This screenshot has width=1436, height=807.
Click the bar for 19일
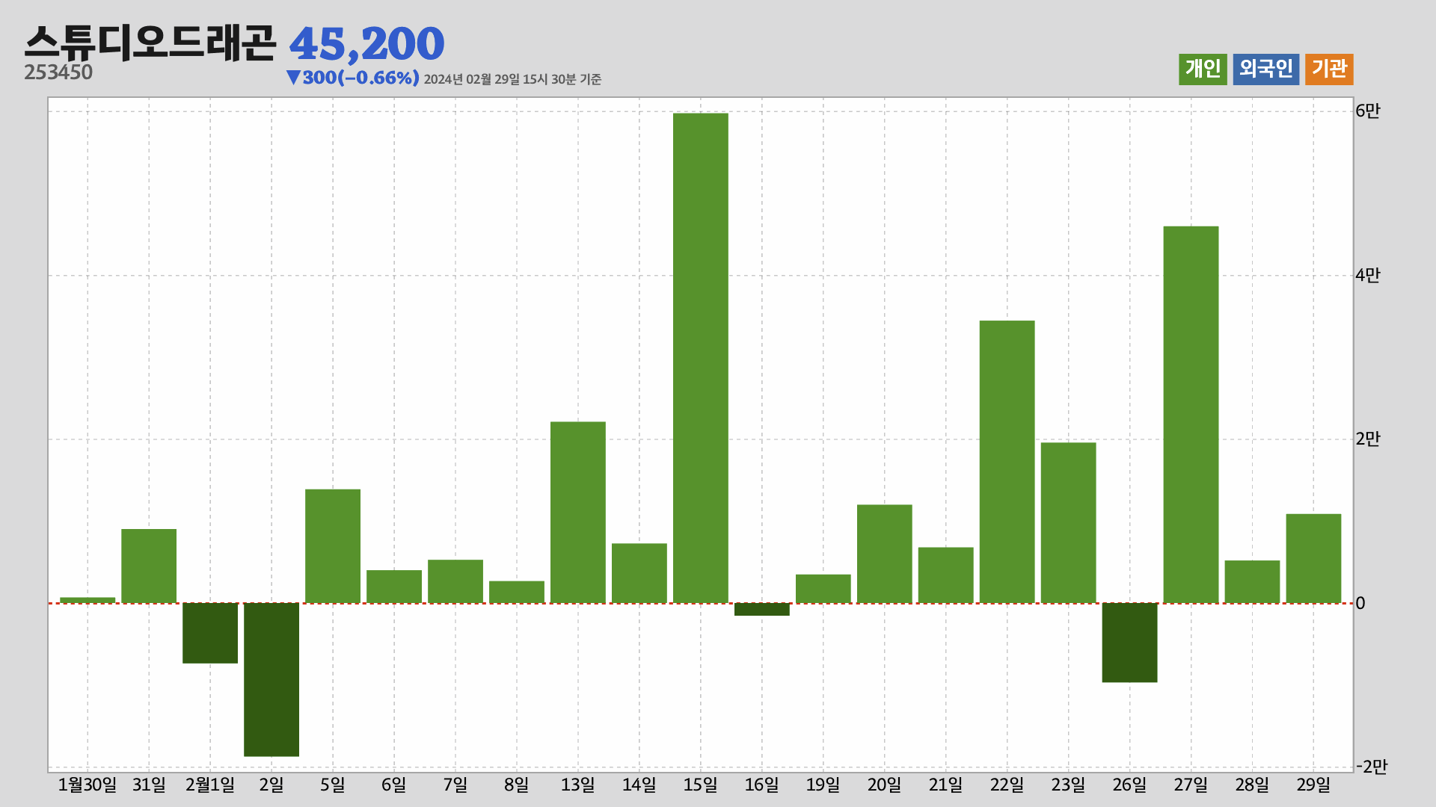tap(823, 589)
